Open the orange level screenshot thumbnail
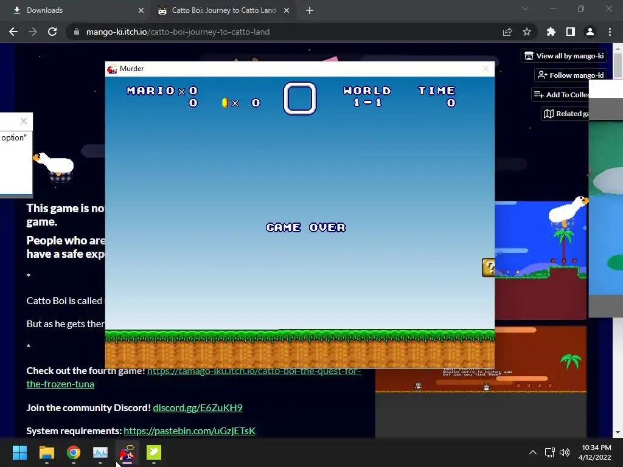623x467 pixels. 540,359
